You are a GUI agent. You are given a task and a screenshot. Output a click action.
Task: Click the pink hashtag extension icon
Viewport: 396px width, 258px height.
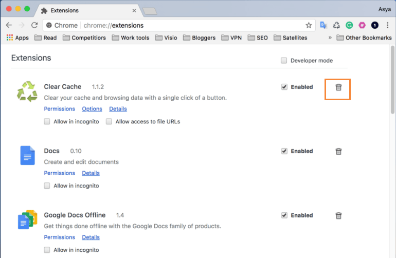pos(362,25)
